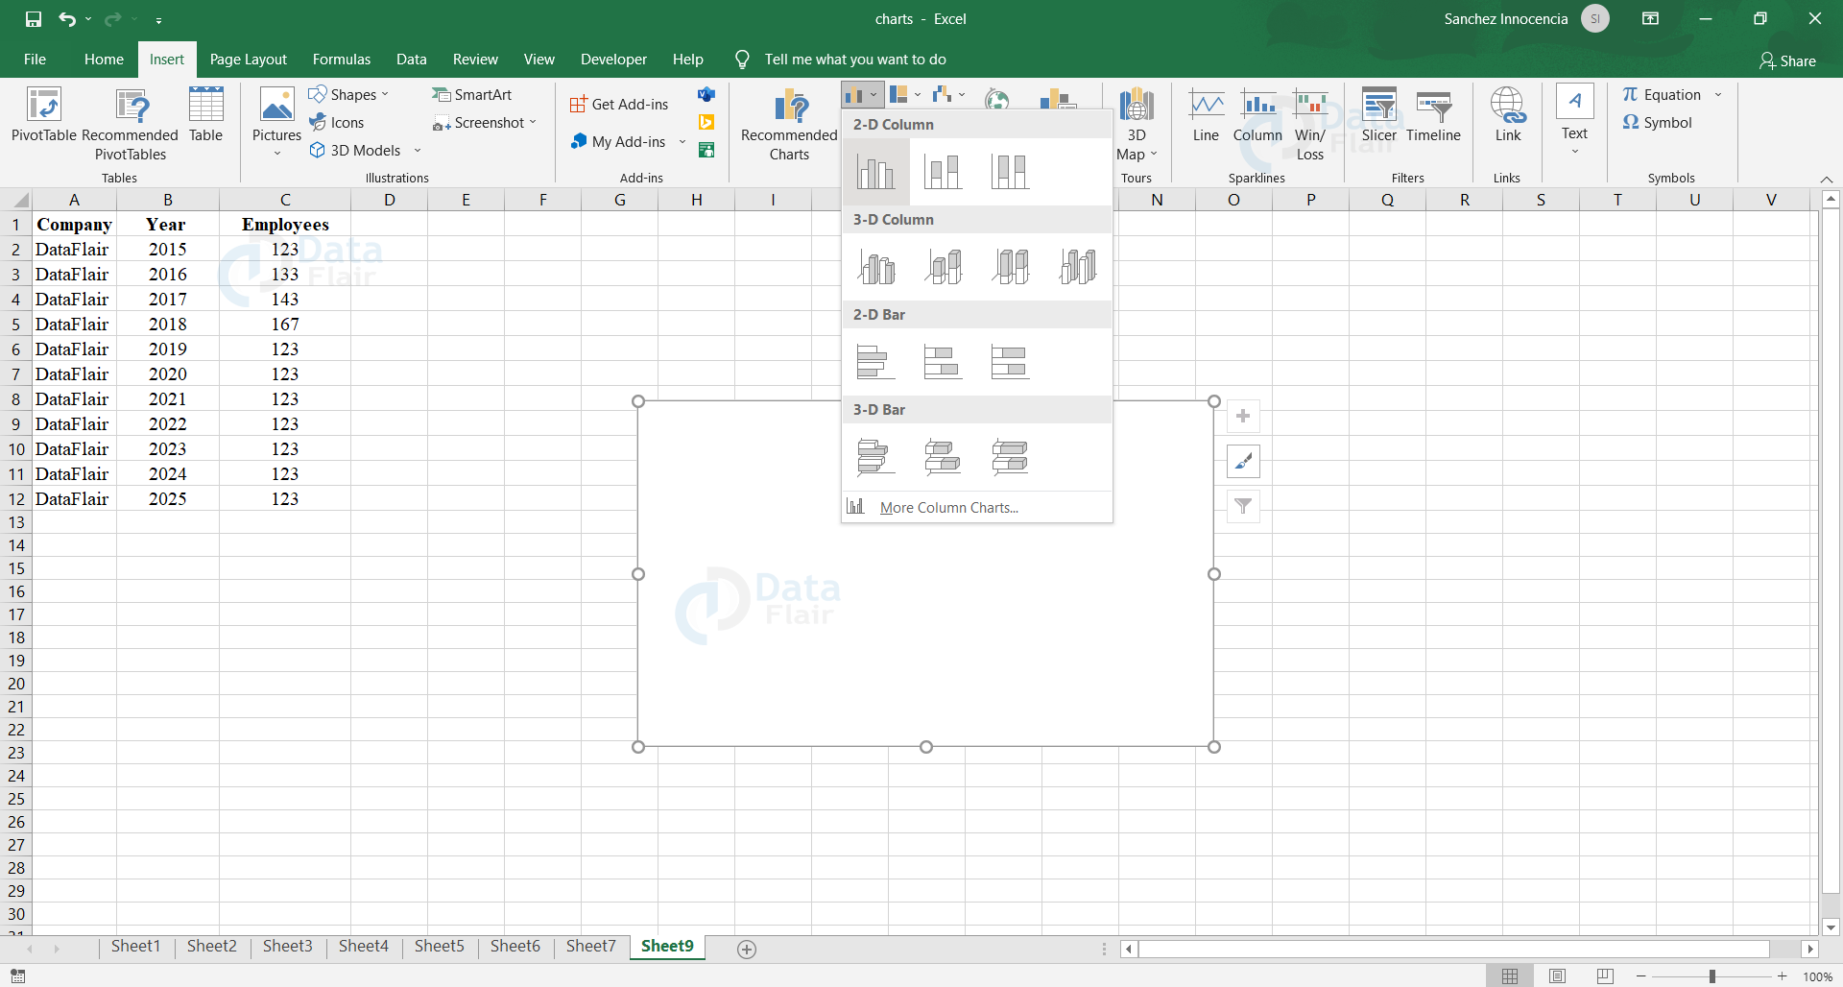Switch to Normal view button
Image resolution: width=1843 pixels, height=987 pixels.
pyautogui.click(x=1510, y=976)
